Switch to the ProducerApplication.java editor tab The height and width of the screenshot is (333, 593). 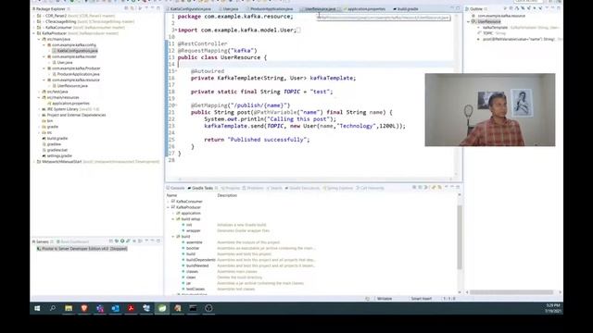point(271,8)
